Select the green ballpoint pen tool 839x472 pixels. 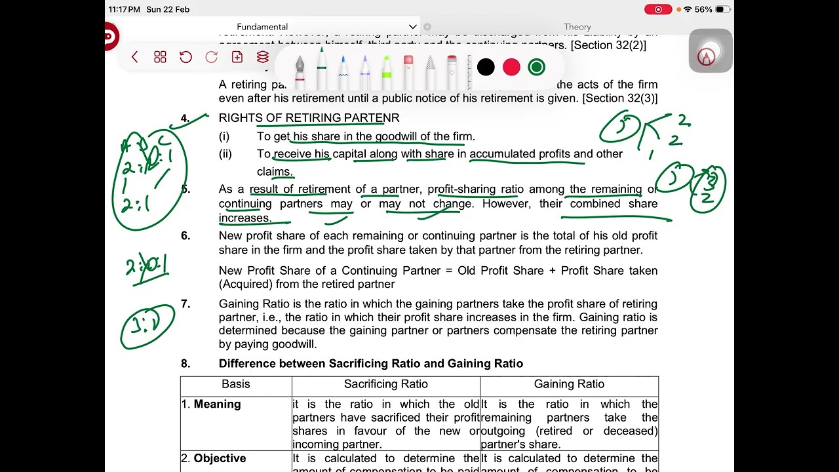(x=321, y=67)
